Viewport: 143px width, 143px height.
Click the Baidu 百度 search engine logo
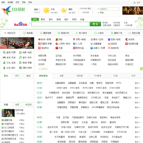coord(21,24)
